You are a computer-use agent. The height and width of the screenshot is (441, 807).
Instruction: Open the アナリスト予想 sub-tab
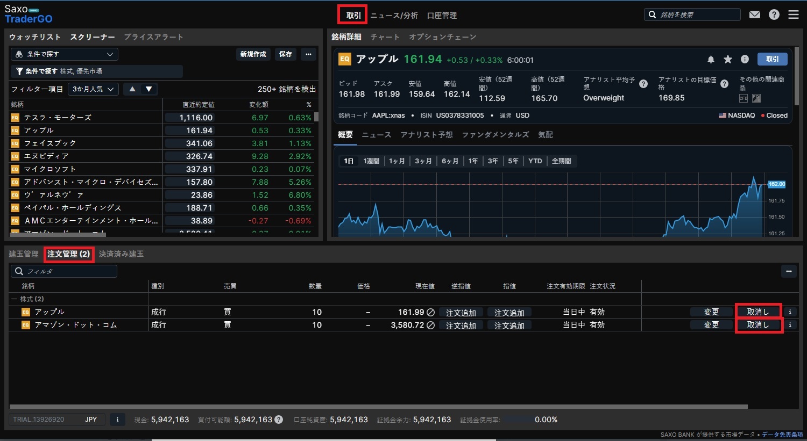[427, 135]
